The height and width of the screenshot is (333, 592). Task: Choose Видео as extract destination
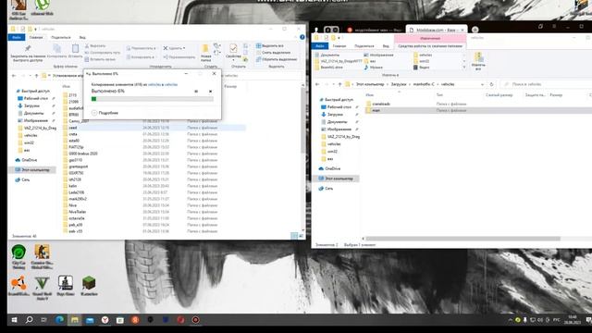(422, 68)
